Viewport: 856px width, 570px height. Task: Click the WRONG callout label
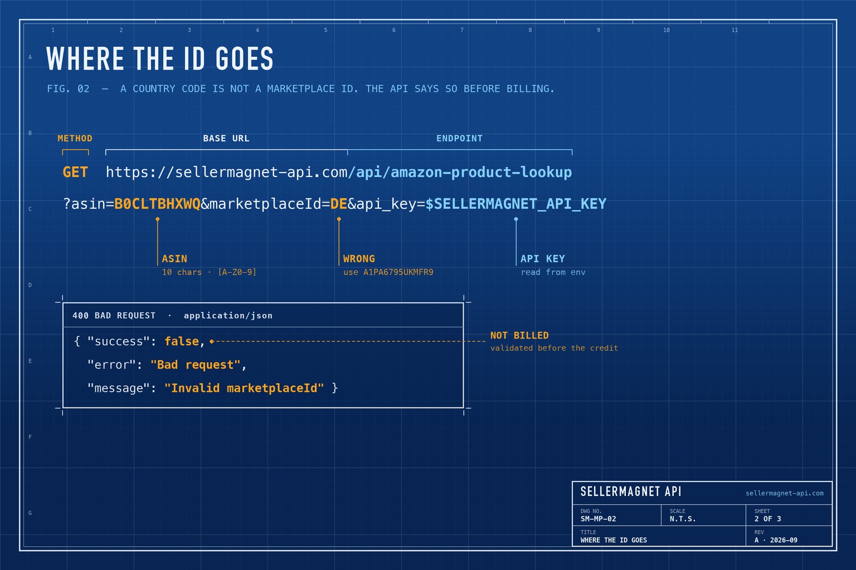pyautogui.click(x=359, y=259)
